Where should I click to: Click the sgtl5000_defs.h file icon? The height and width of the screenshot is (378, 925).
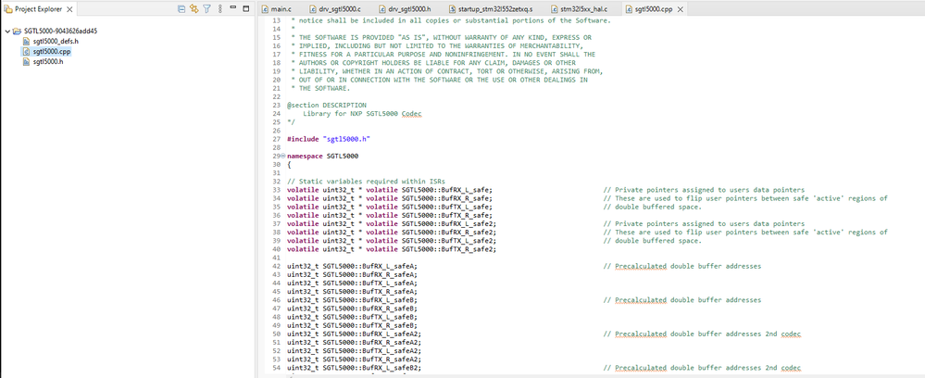[x=26, y=42]
